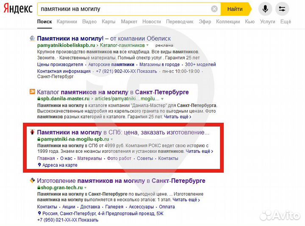Screen dimensions: 305x226
Task: Clear the search query with the X icon
Action: click(x=214, y=9)
